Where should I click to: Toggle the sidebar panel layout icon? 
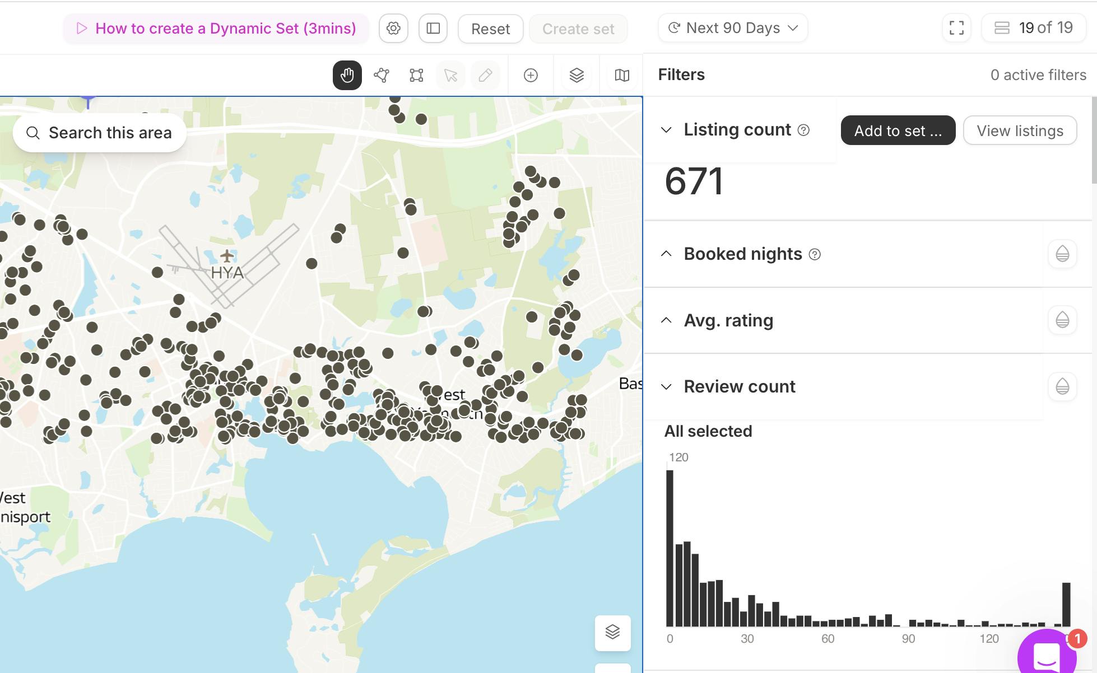(x=433, y=29)
